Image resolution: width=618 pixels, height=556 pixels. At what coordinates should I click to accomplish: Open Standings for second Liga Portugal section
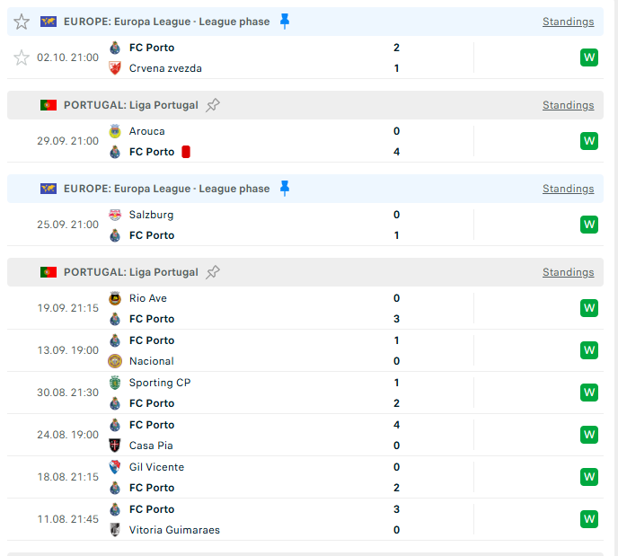click(568, 272)
